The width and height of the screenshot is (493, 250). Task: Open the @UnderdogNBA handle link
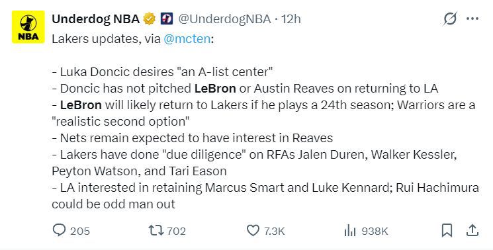224,19
